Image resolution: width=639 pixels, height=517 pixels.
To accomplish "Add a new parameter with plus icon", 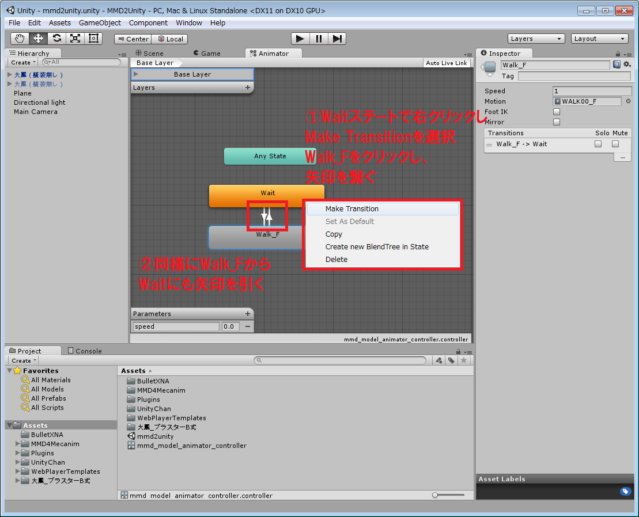I will click(247, 313).
